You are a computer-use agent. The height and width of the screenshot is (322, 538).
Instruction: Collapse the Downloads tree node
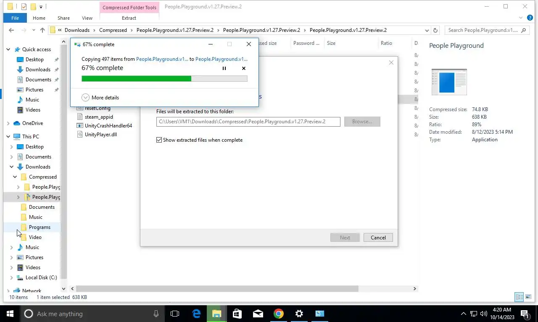(x=11, y=167)
